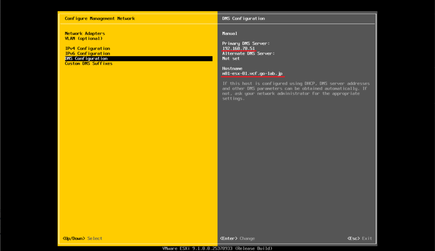Screen dimensions: 435x251
Task: Click the <Up/Down> Select hint
Action: tap(82, 238)
